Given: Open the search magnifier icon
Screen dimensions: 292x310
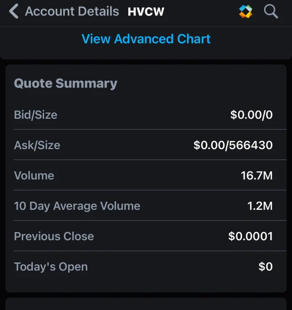Looking at the screenshot, I should 271,11.
